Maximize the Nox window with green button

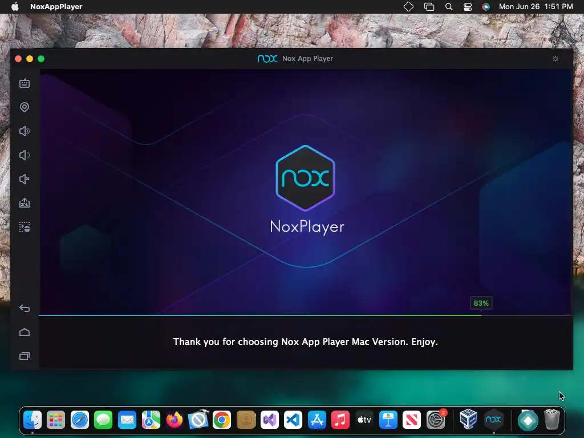pos(41,59)
